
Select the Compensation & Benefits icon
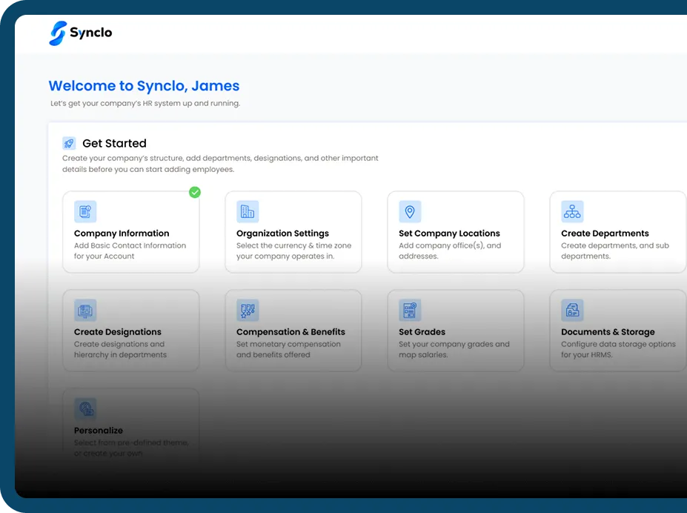click(x=248, y=310)
